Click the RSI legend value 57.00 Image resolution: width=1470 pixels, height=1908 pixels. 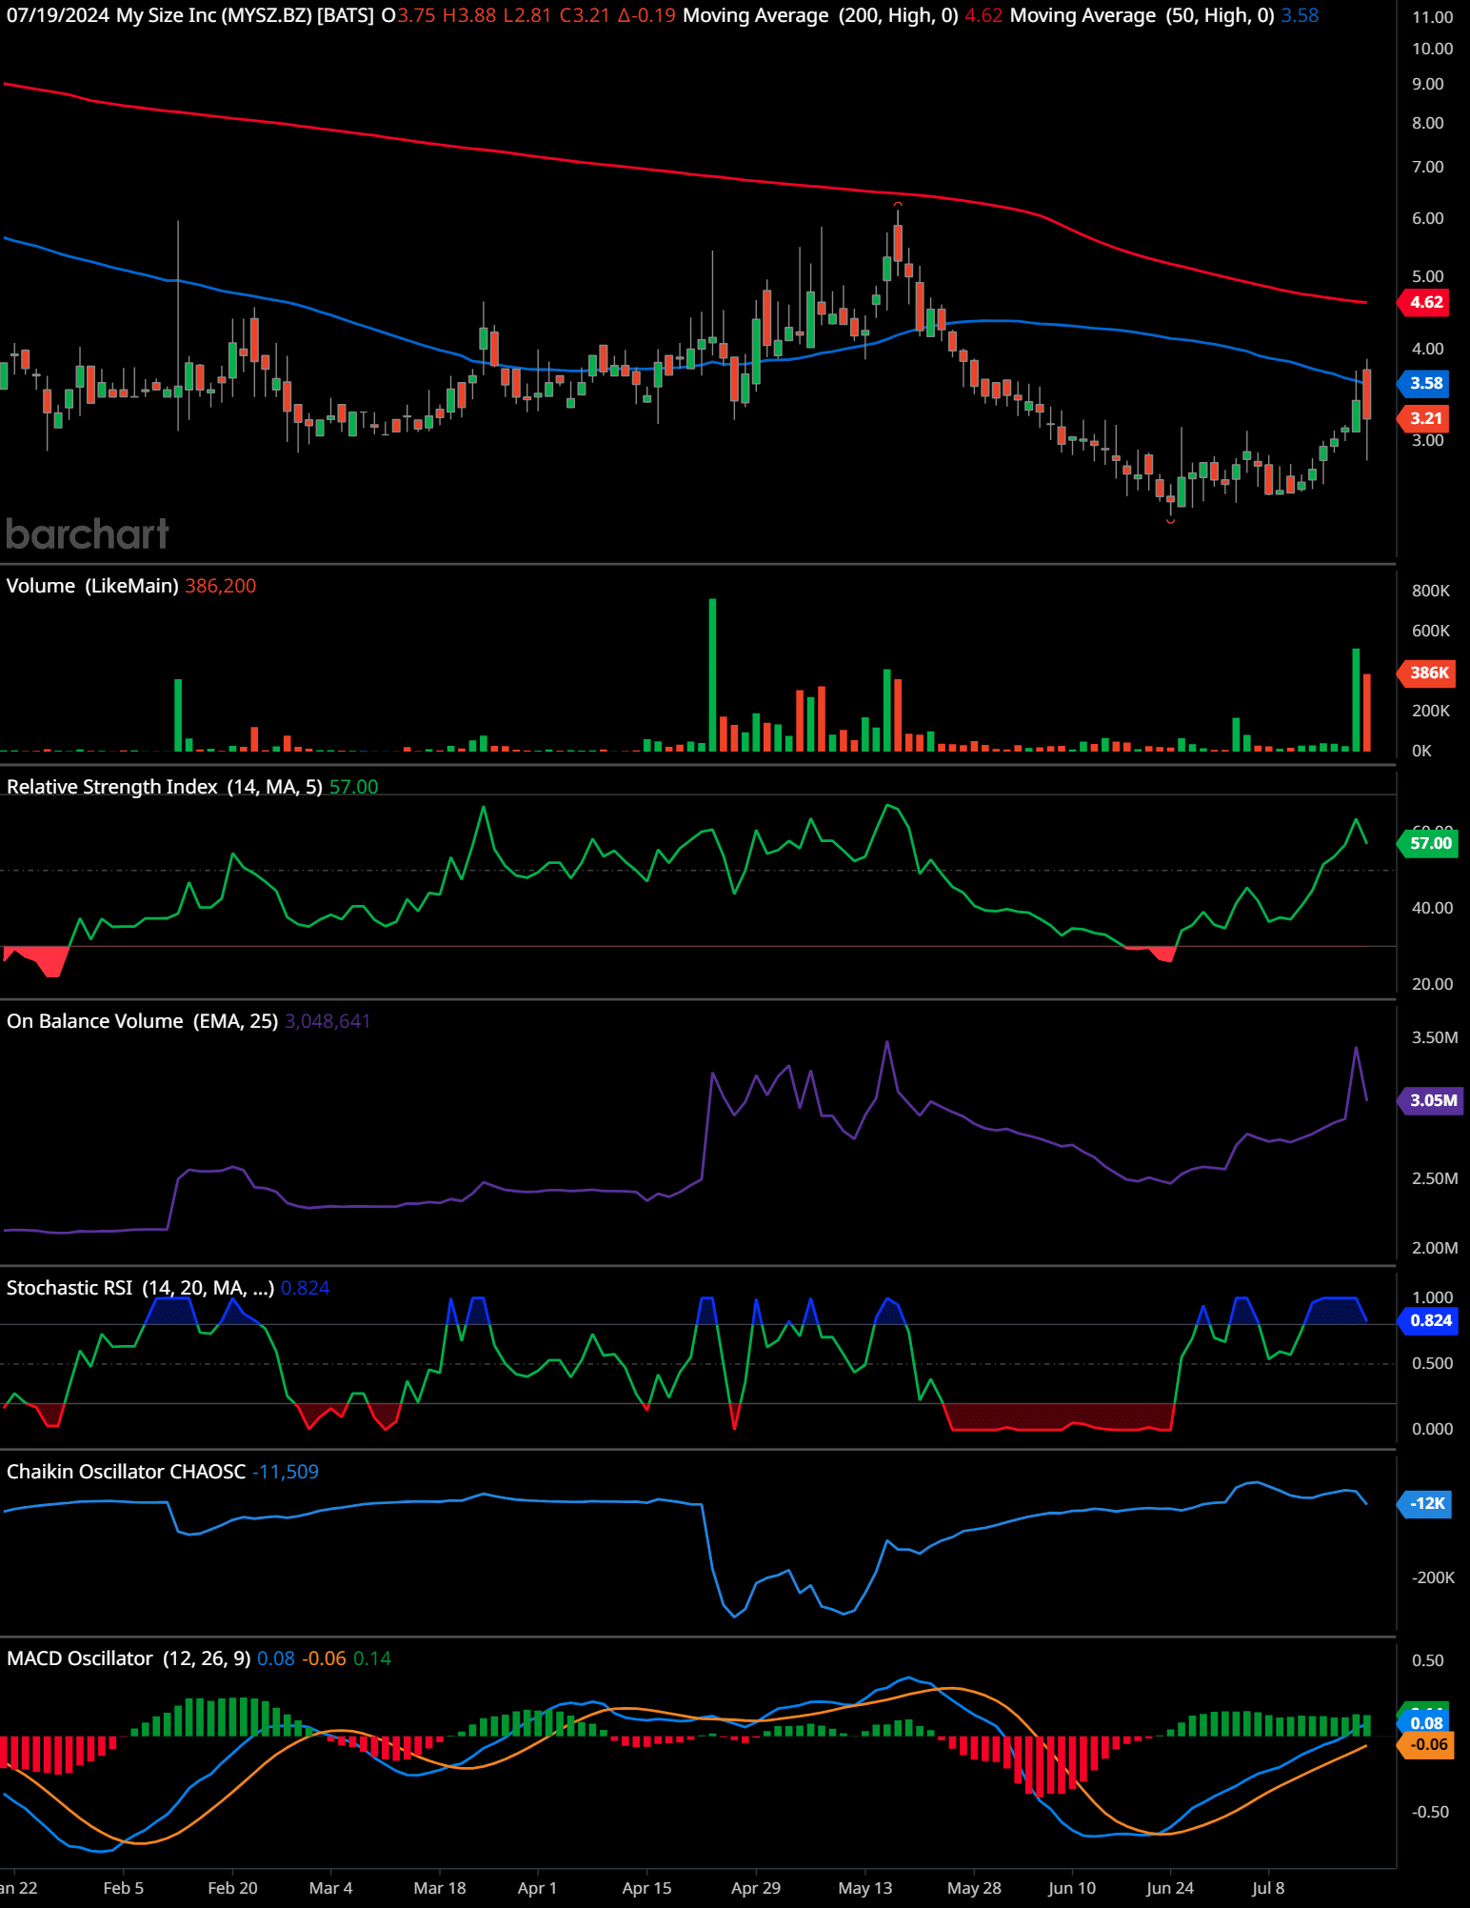coord(353,787)
